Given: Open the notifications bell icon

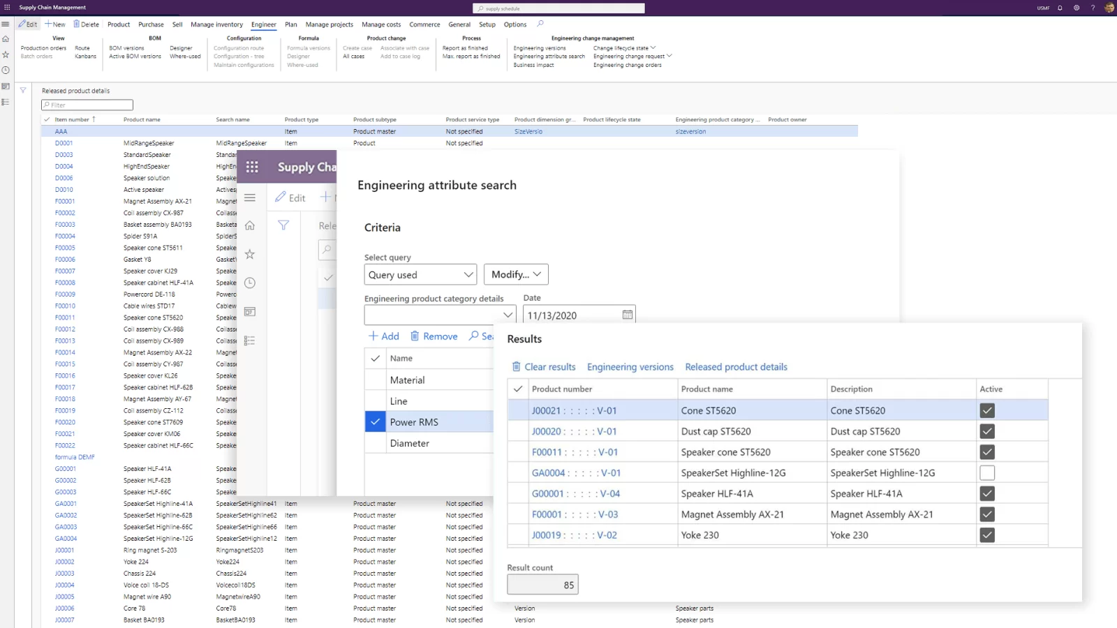Looking at the screenshot, I should [1060, 8].
